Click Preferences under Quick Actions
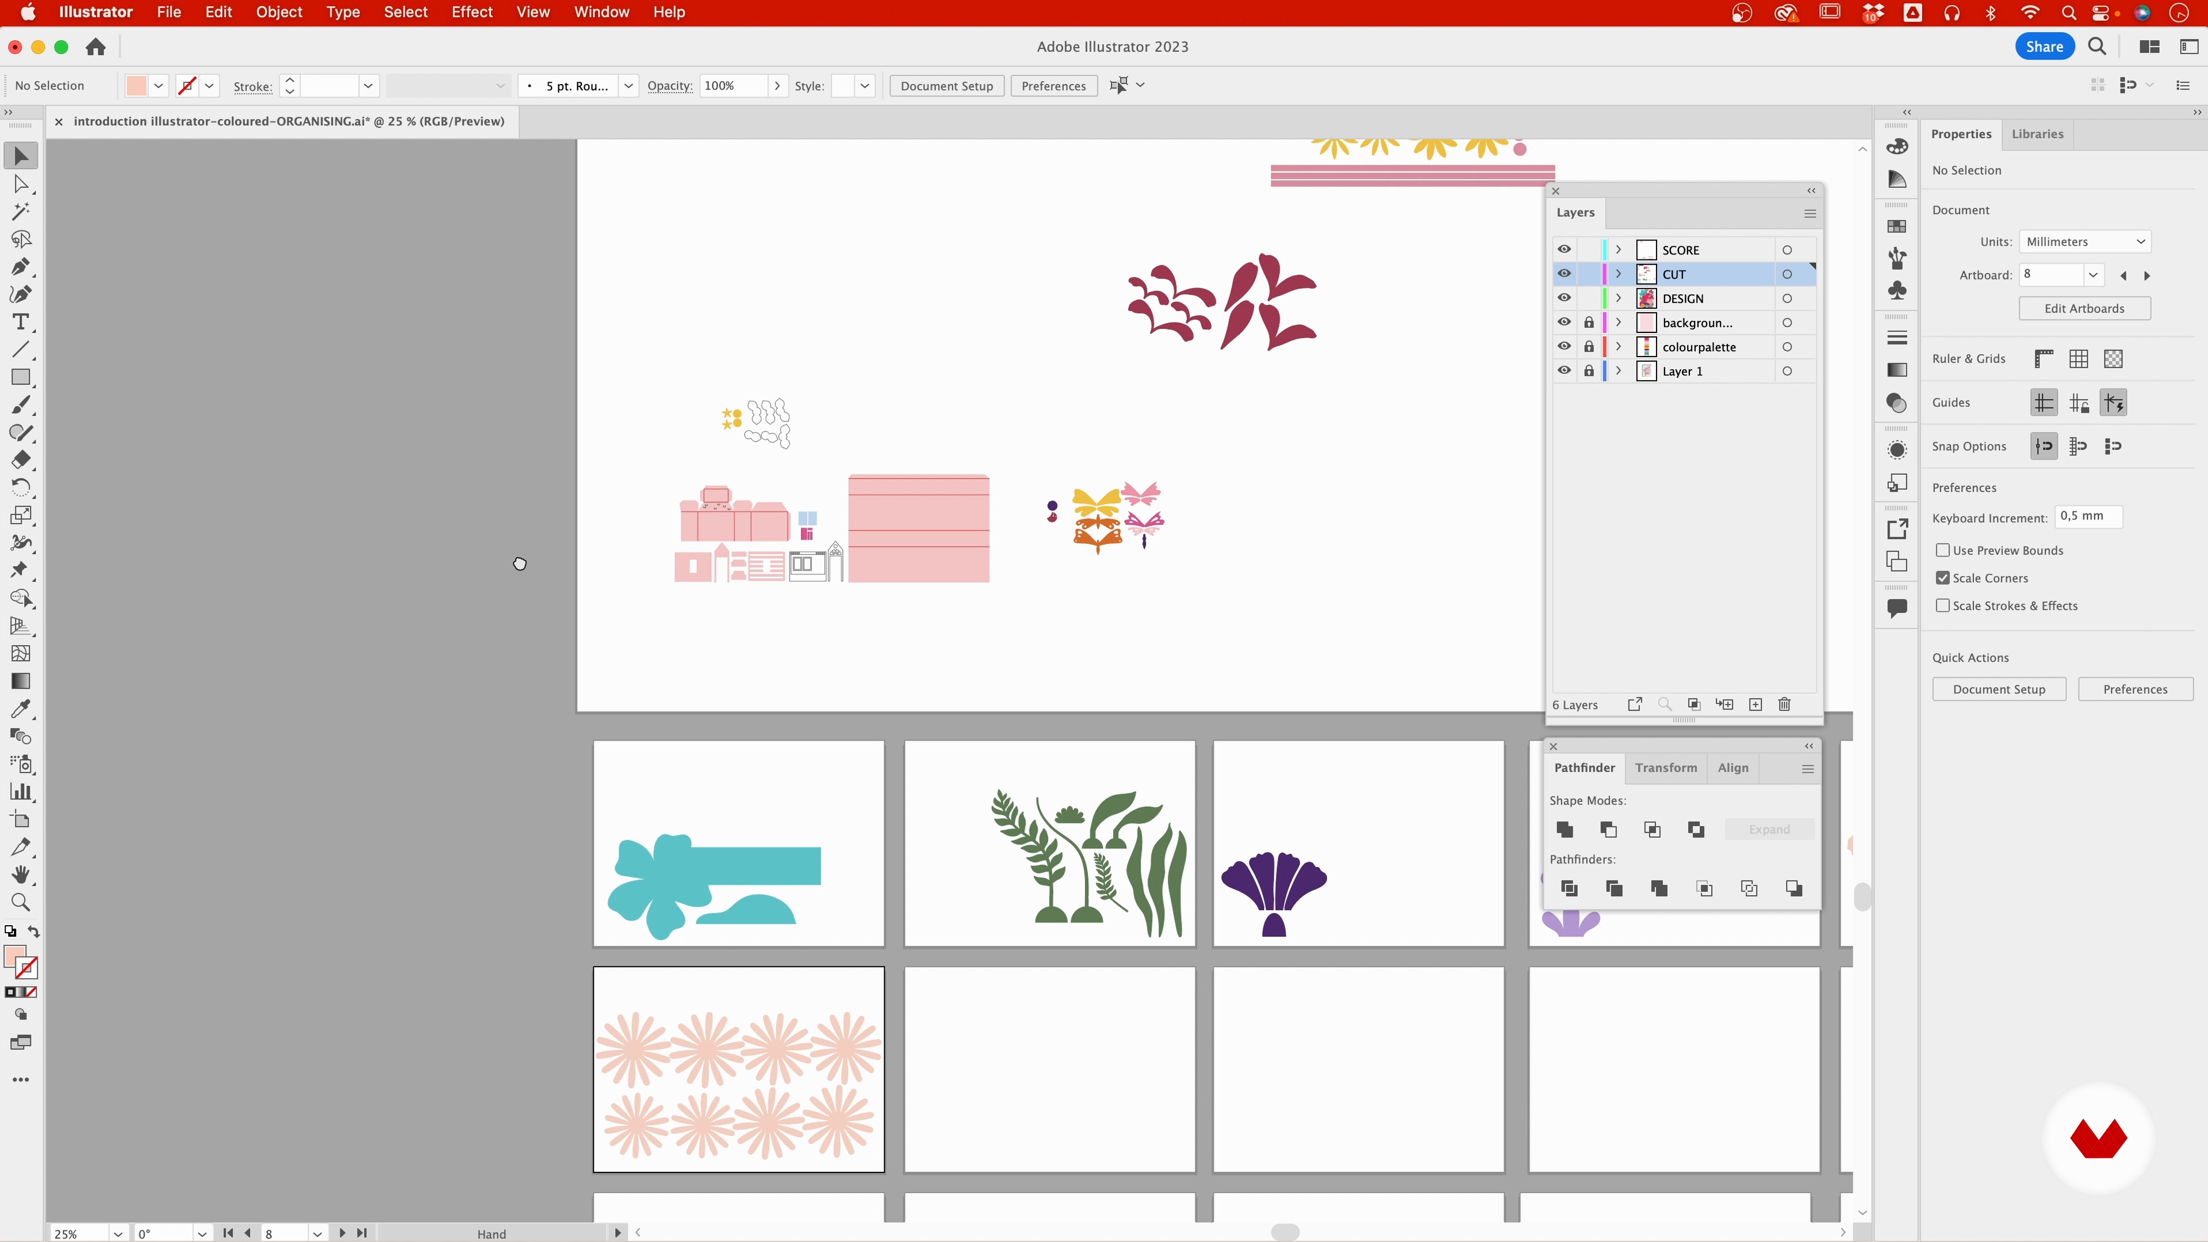Image resolution: width=2208 pixels, height=1242 pixels. pos(2135,689)
